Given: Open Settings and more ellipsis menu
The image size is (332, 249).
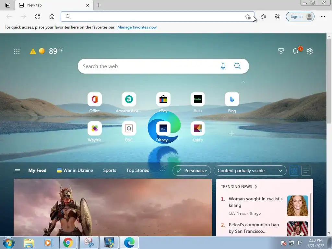Looking at the screenshot, I should point(323,17).
